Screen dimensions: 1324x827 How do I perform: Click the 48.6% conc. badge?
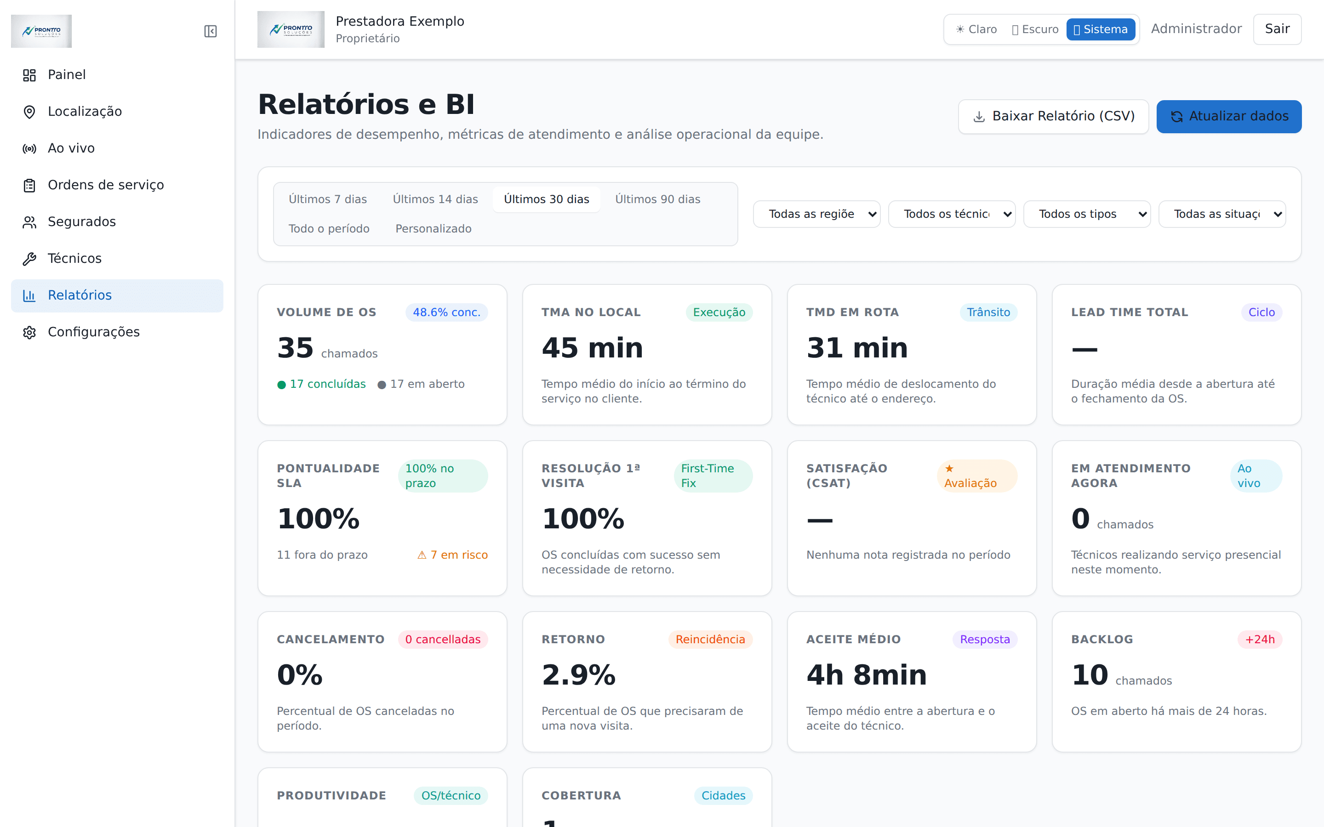(446, 312)
